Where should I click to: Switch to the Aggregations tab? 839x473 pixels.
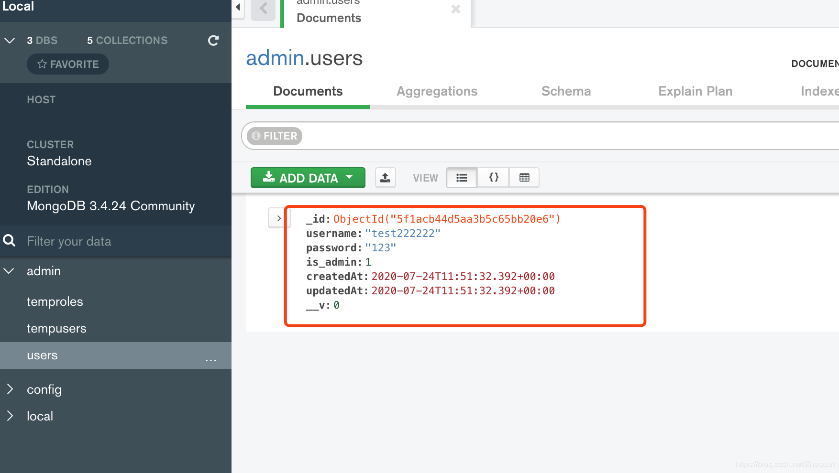point(437,91)
